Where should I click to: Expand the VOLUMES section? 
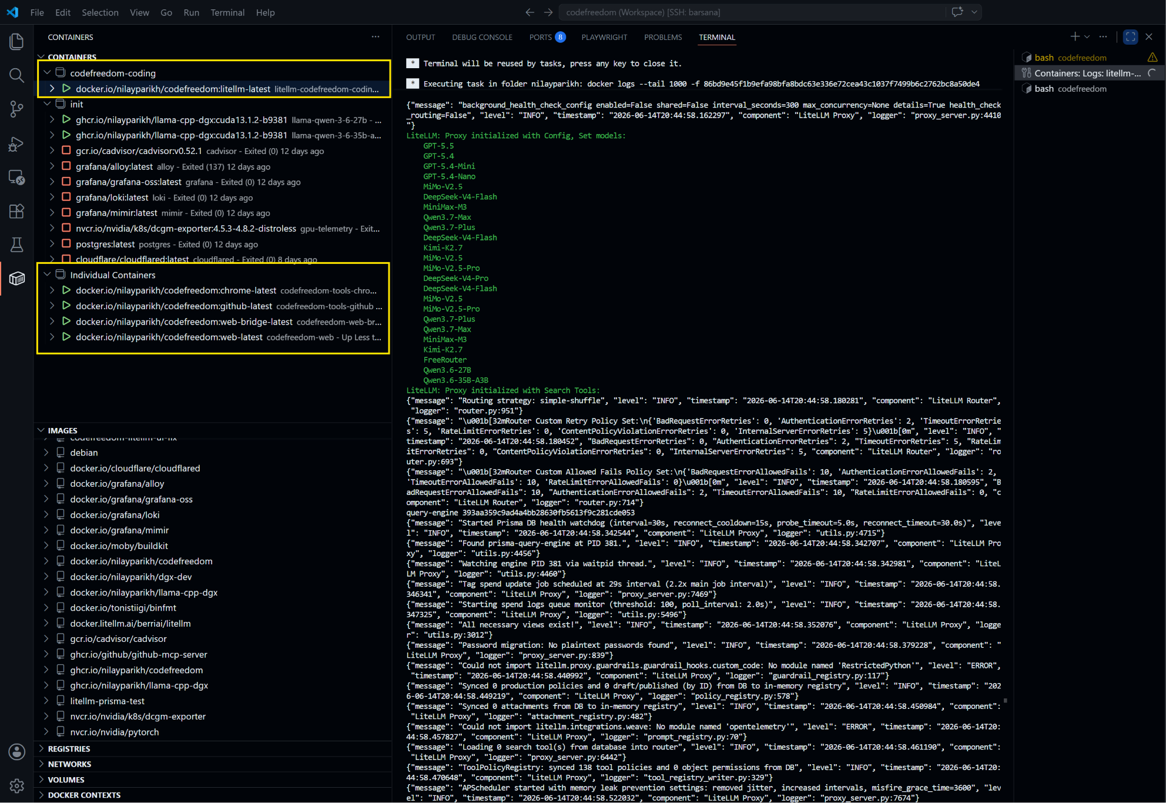click(x=41, y=779)
